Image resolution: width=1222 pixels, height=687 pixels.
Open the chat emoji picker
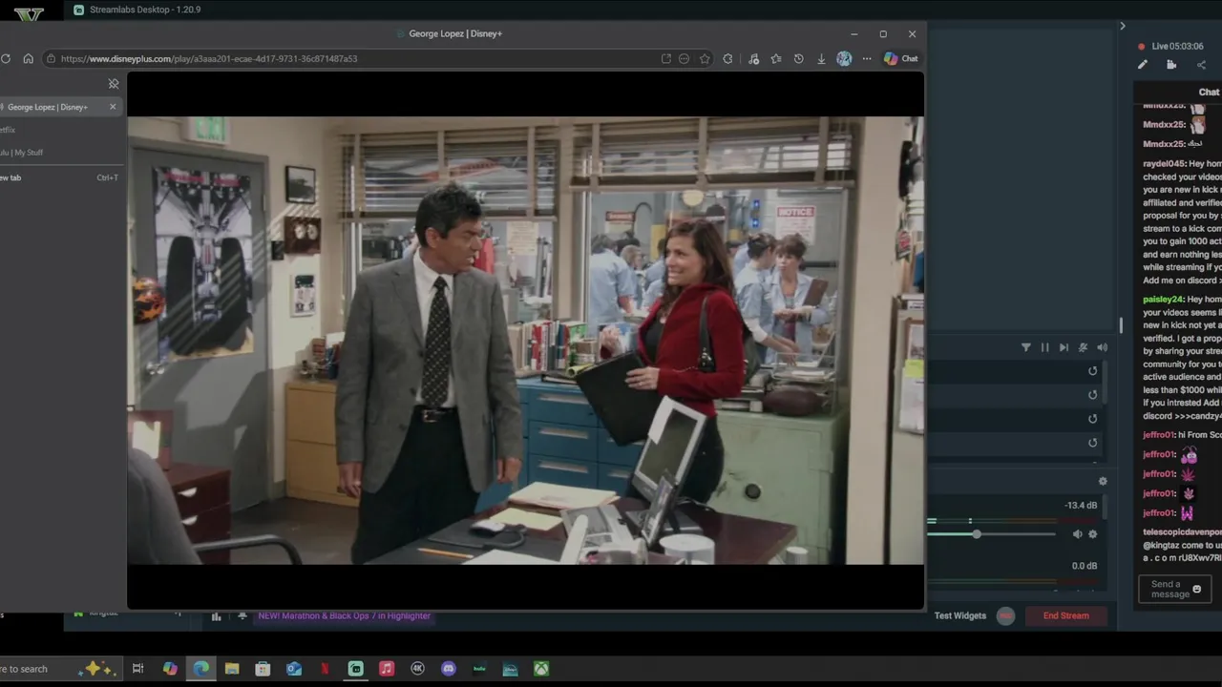(x=1197, y=590)
